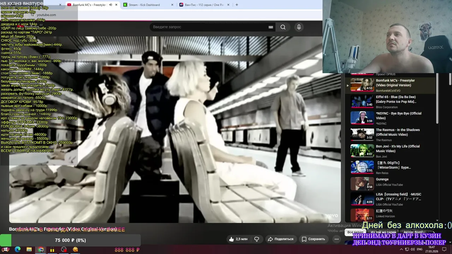Screen dimensions: 452x254
Task: Click the playlist panel scrollbar
Action: coord(437,99)
